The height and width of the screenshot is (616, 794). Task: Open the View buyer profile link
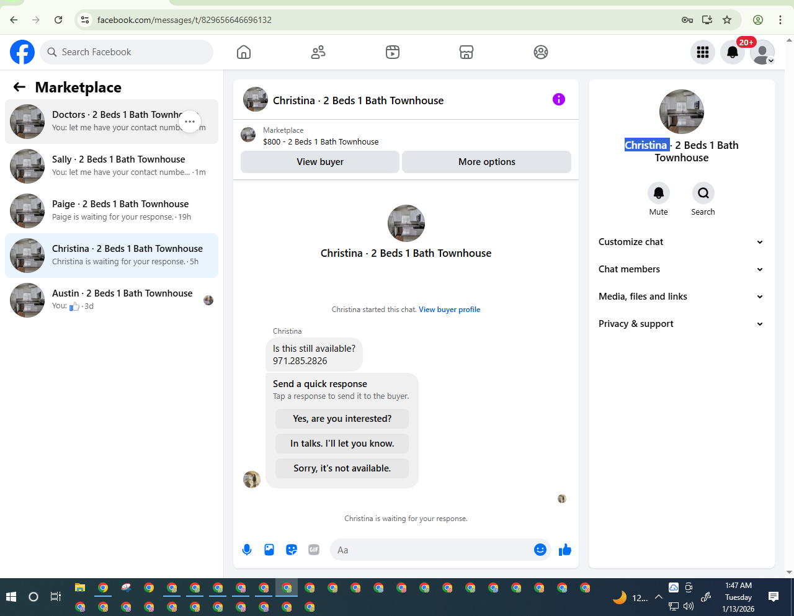(x=449, y=310)
